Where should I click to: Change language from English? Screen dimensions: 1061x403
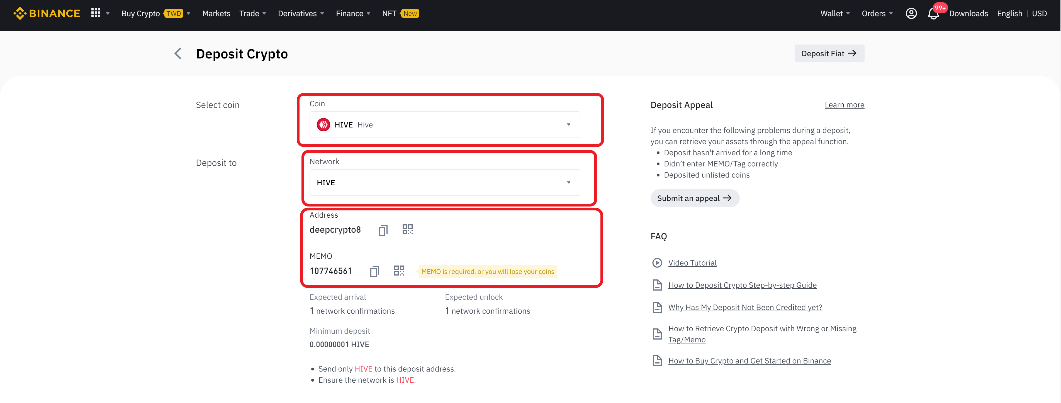[1009, 14]
